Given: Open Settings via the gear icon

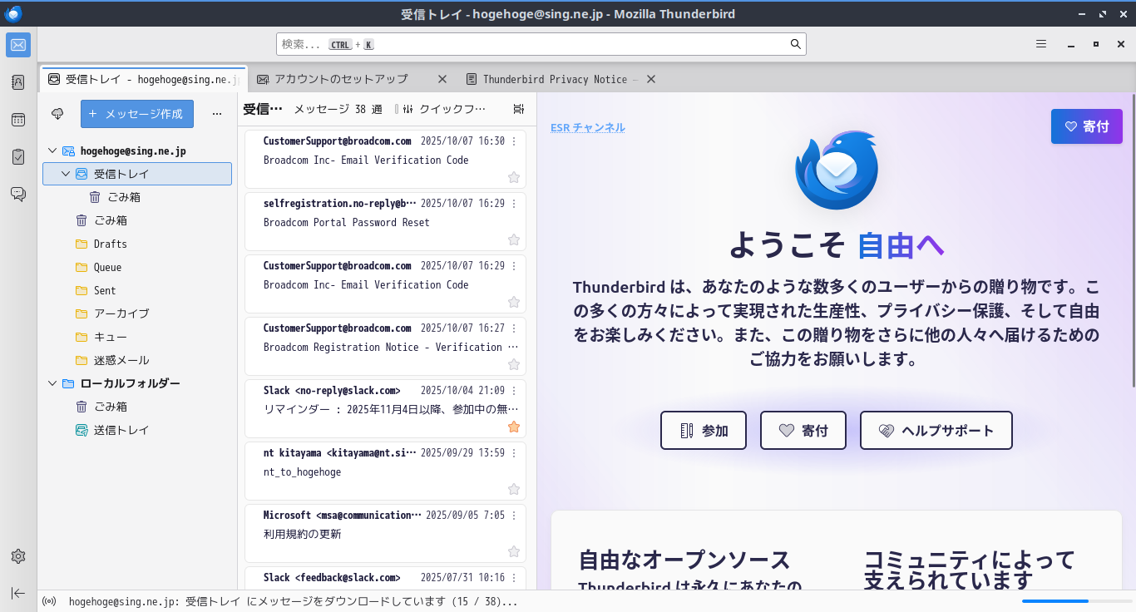Looking at the screenshot, I should 18,556.
